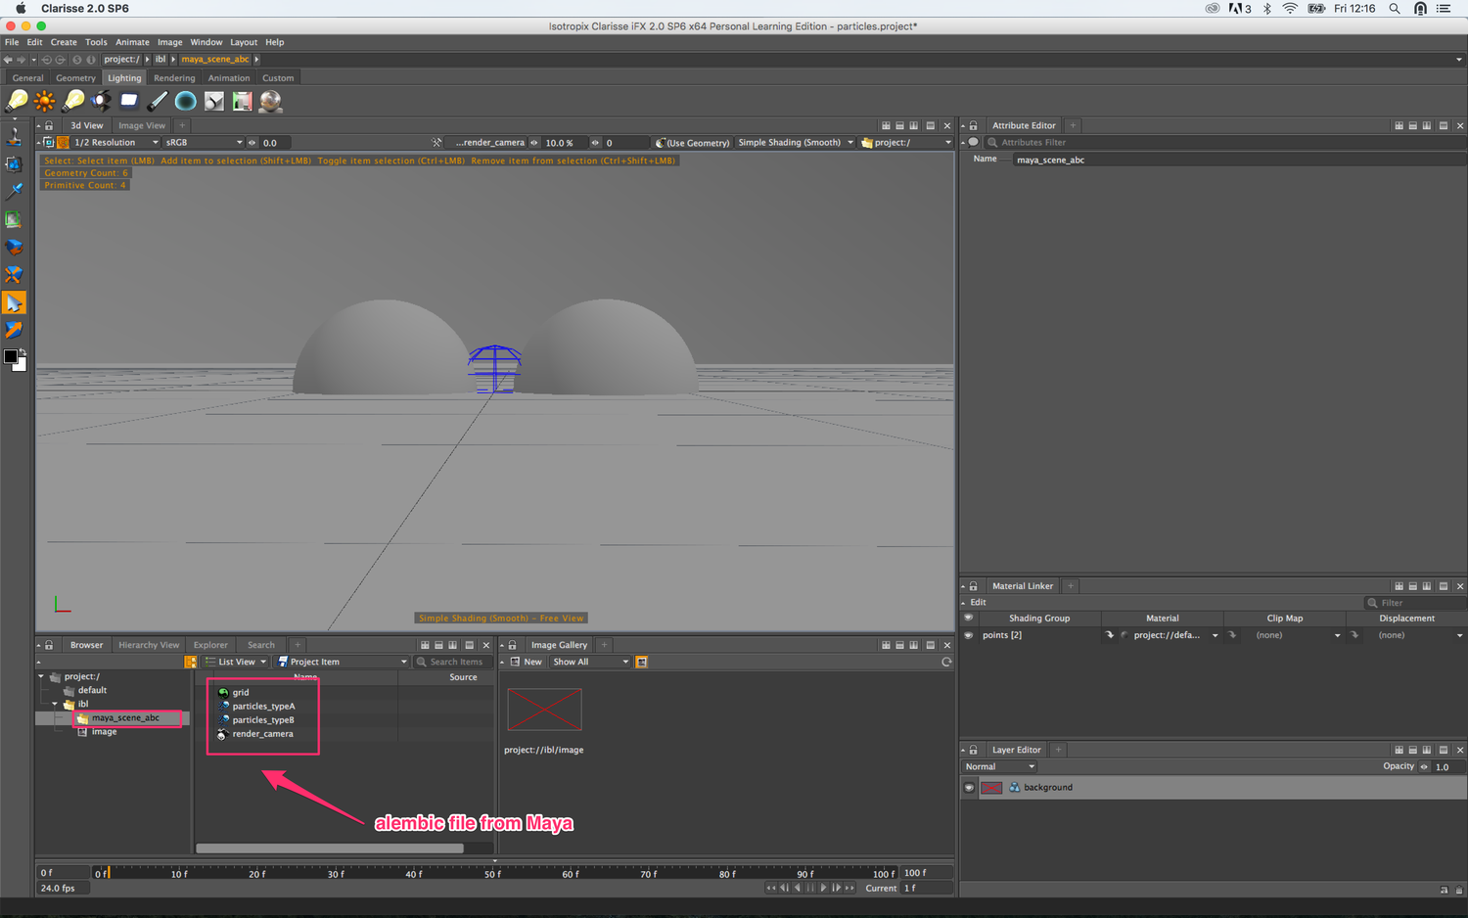Select particles_typeA in the item list
Image resolution: width=1468 pixels, height=918 pixels.
point(263,706)
